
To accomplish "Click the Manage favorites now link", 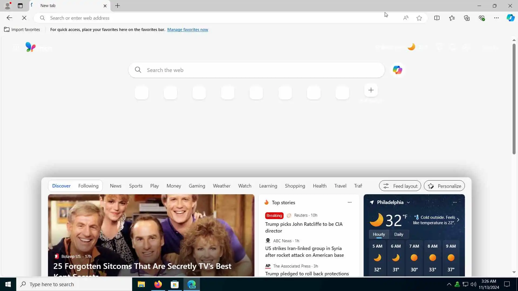I will [188, 30].
